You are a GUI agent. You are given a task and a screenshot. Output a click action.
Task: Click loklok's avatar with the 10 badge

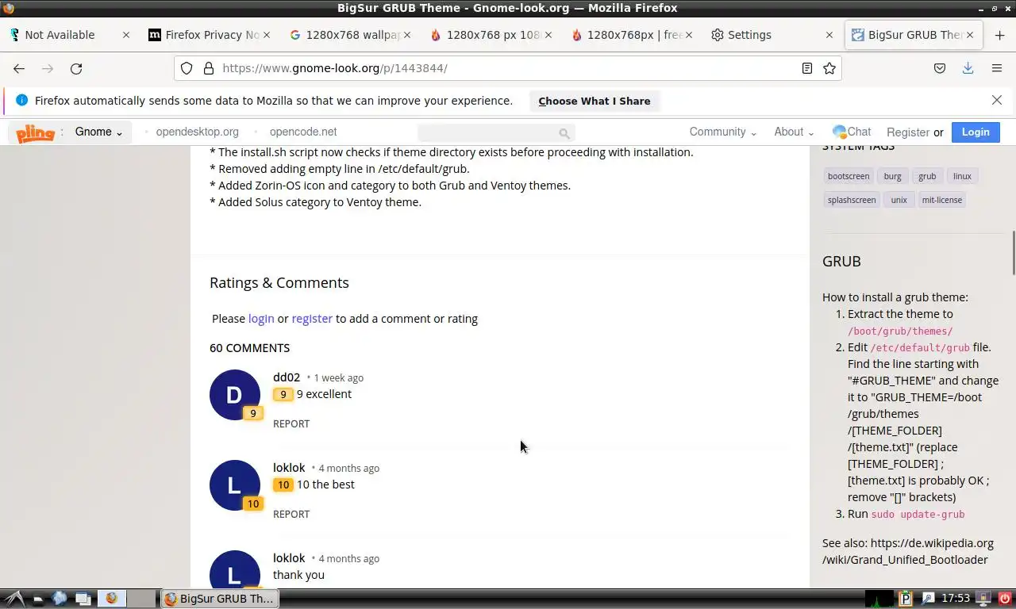(234, 485)
